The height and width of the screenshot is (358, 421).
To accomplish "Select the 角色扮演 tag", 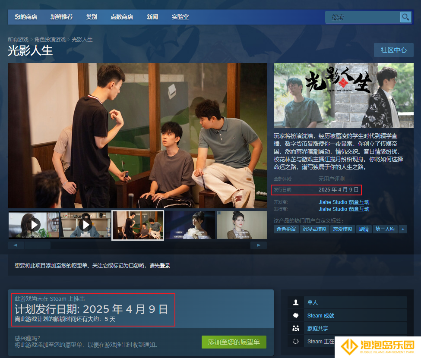I will coord(286,229).
